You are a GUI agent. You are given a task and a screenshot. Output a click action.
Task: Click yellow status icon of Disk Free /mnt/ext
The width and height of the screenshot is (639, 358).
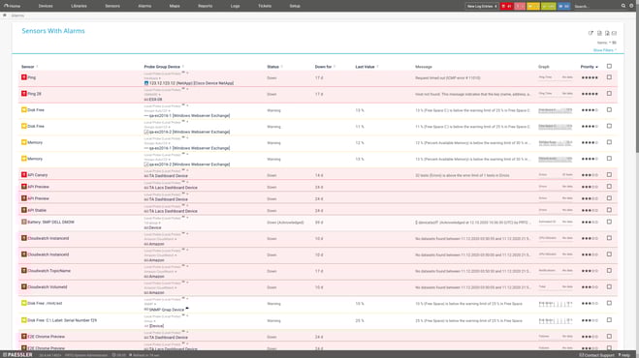coord(24,303)
